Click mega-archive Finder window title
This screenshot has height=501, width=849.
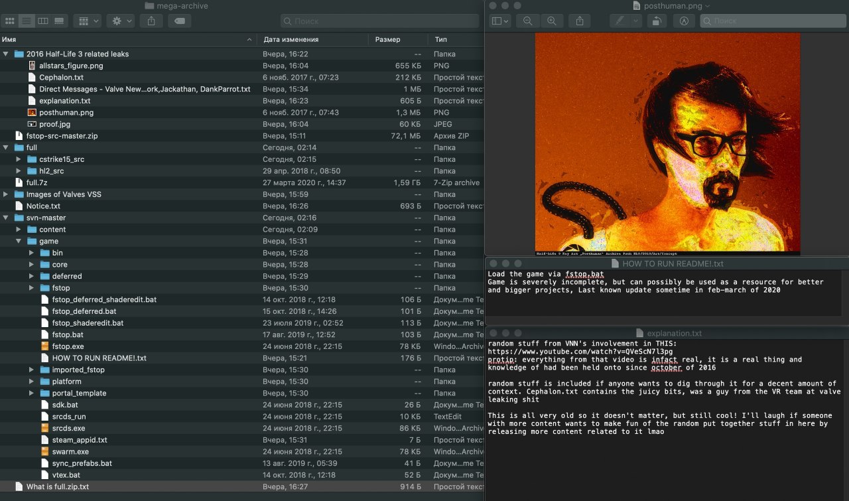(182, 6)
